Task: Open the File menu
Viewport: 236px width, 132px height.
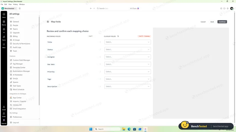Action: (2, 4)
